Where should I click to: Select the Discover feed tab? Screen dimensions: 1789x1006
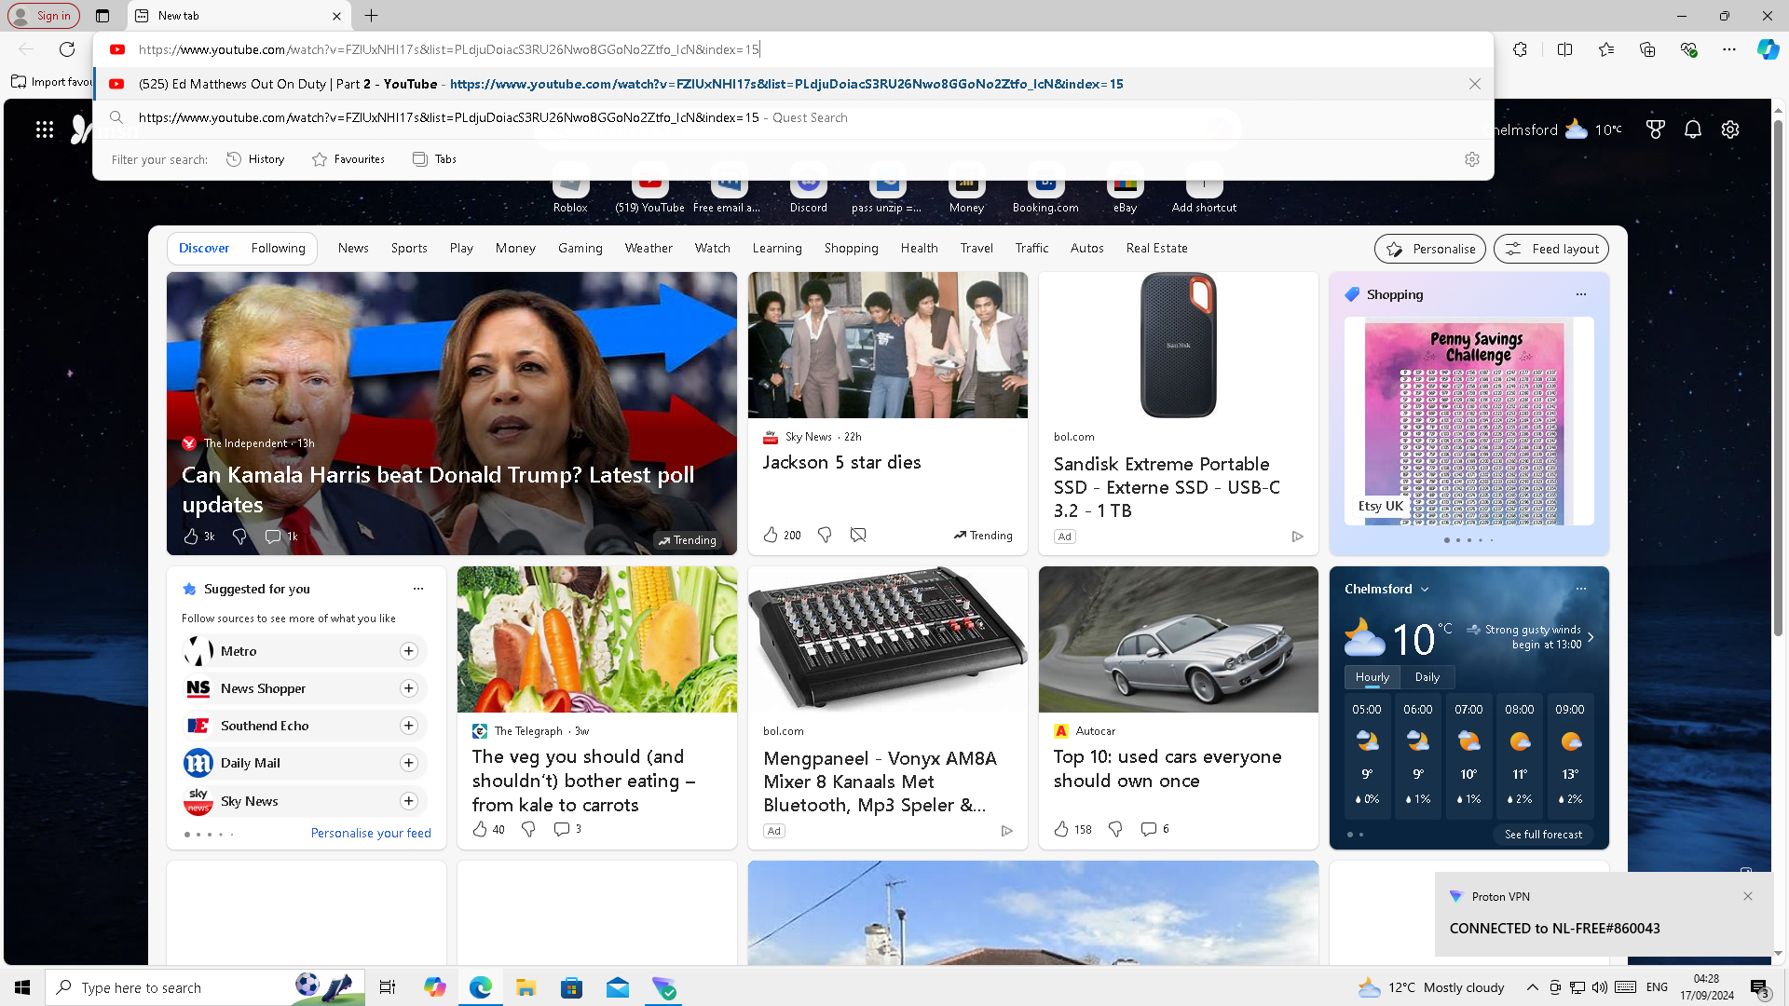tap(204, 249)
